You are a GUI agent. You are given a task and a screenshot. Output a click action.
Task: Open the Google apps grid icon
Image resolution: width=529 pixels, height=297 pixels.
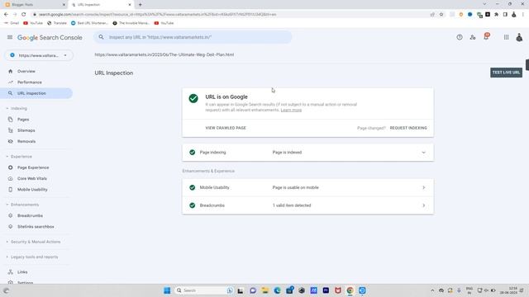(506, 37)
